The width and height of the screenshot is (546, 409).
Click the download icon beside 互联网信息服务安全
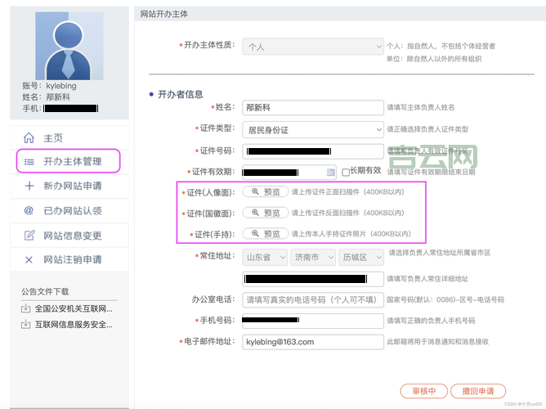pos(26,325)
